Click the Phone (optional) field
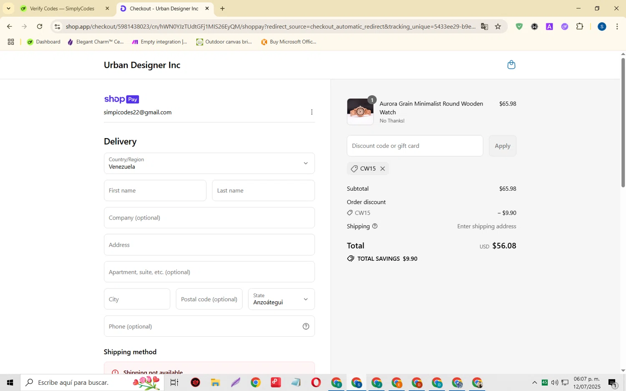 pyautogui.click(x=209, y=326)
